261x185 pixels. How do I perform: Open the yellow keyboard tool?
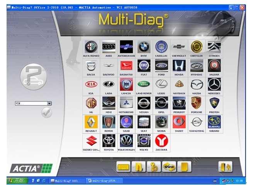click(x=123, y=167)
